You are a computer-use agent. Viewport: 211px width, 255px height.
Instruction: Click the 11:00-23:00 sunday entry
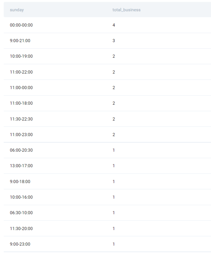[x=21, y=135]
